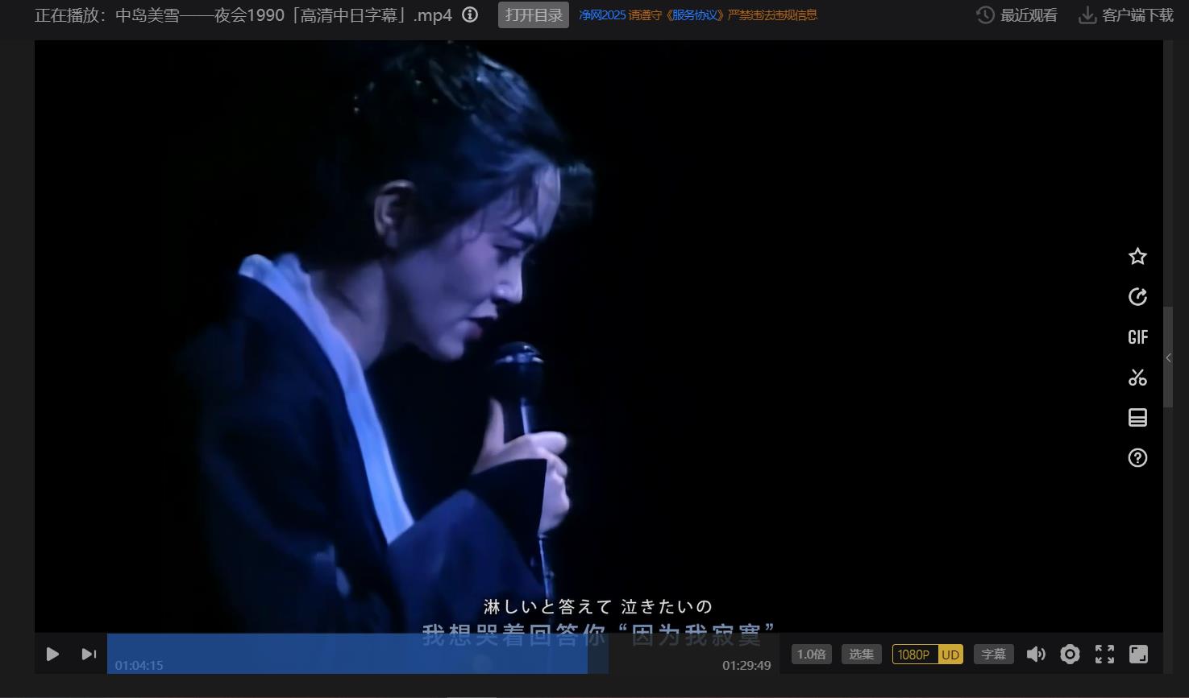Click the UD quality badge

951,655
